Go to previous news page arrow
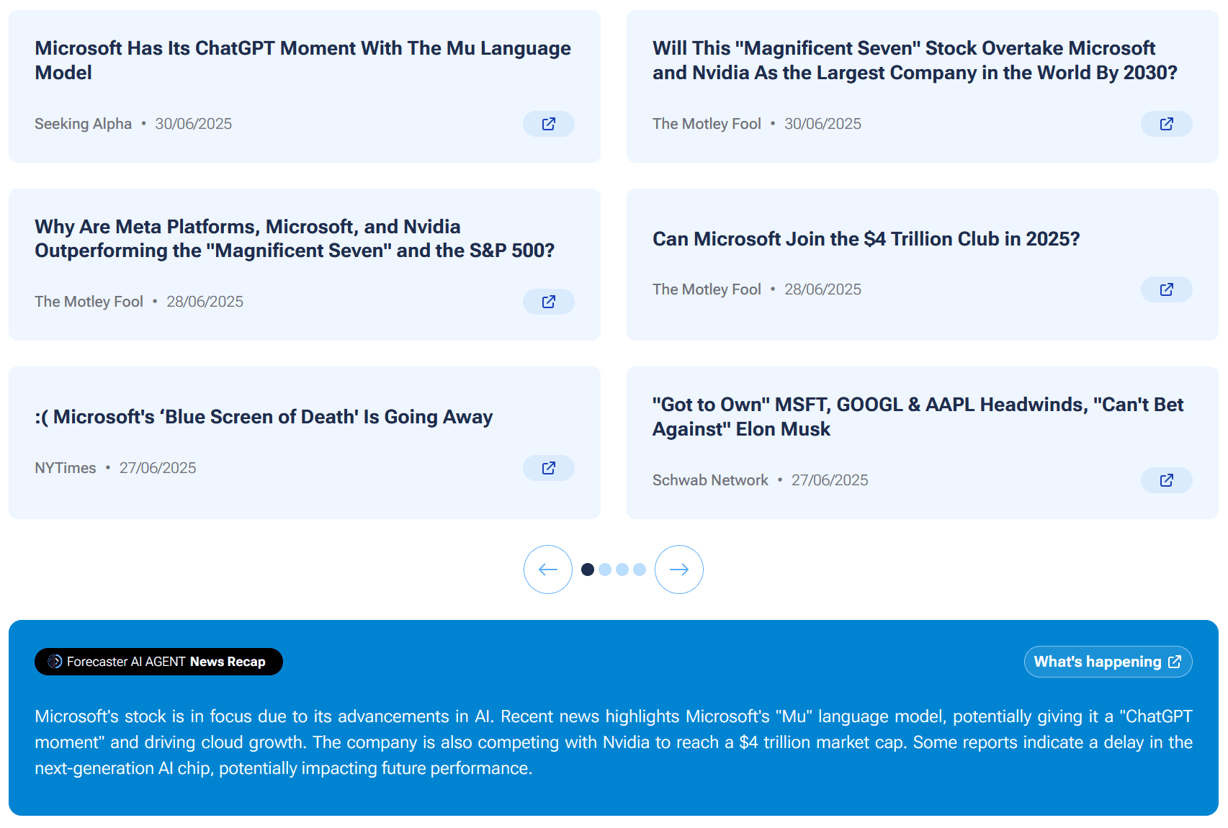The width and height of the screenshot is (1228, 828). click(x=547, y=570)
